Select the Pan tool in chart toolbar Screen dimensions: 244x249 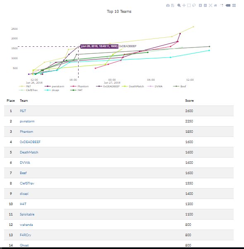(x=184, y=5)
